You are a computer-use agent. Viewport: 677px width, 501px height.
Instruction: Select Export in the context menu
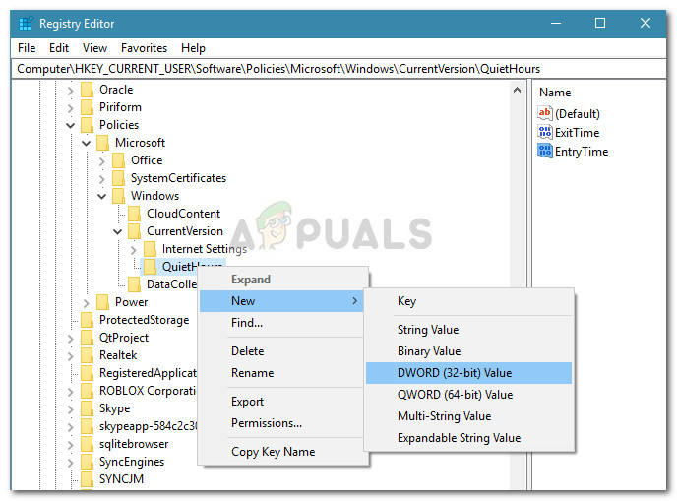(281, 402)
